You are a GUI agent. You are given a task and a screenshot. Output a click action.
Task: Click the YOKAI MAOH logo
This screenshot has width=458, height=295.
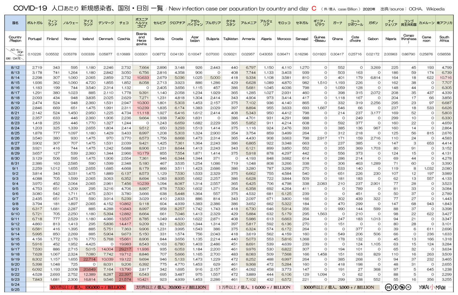pyautogui.click(x=432, y=287)
